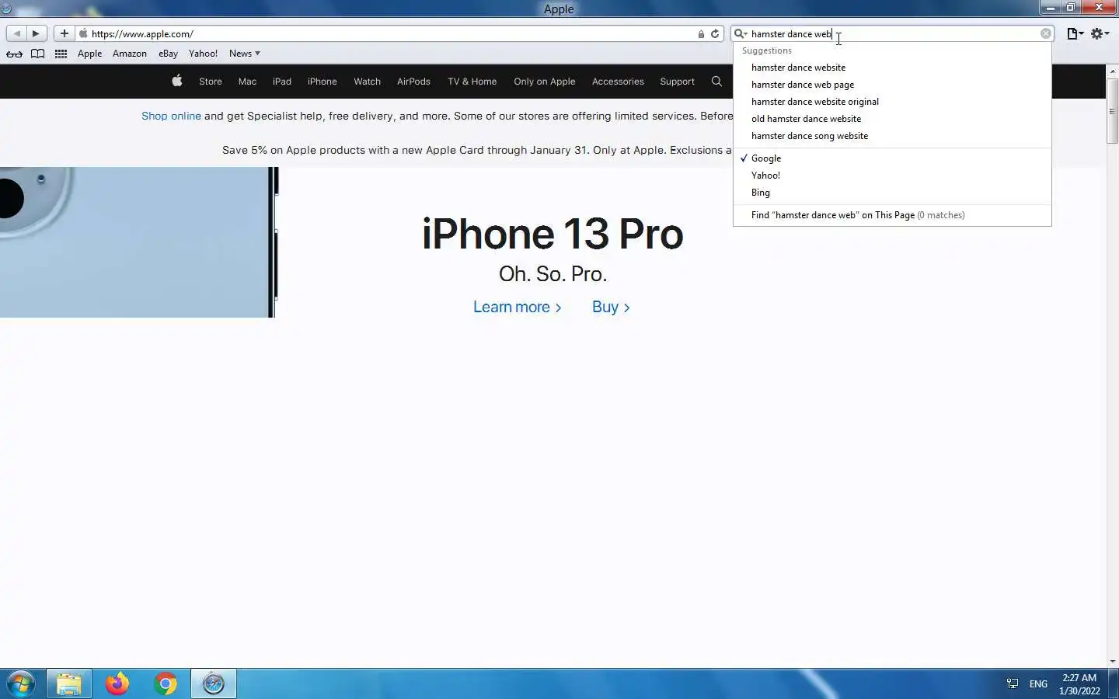Choose Find "hamster dance web" on This Page
The image size is (1119, 699).
[x=892, y=215]
